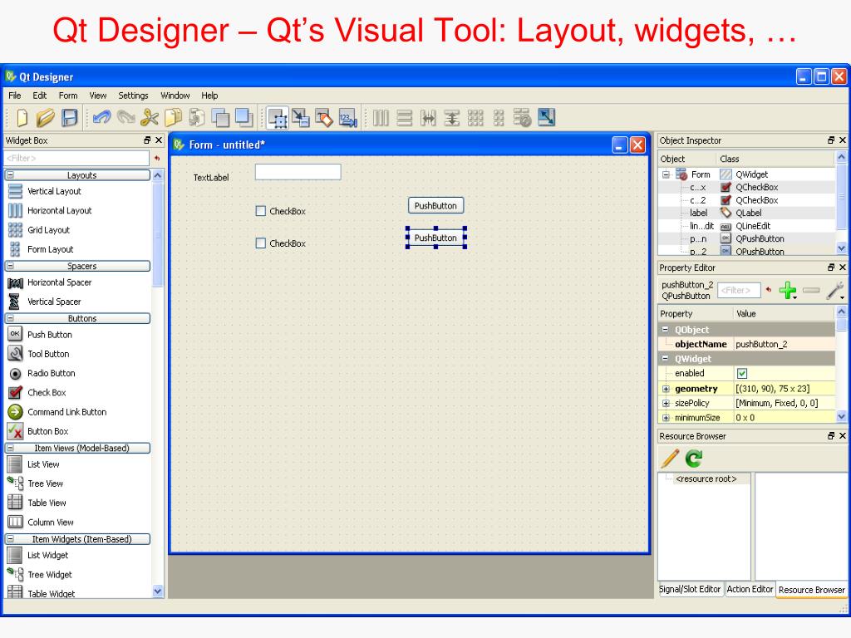The image size is (851, 638).
Task: Apply Lay Out Vertically from the toolbar
Action: 405,118
